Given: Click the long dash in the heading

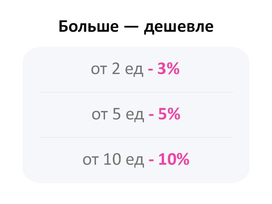Looking at the screenshot, I should tap(131, 27).
